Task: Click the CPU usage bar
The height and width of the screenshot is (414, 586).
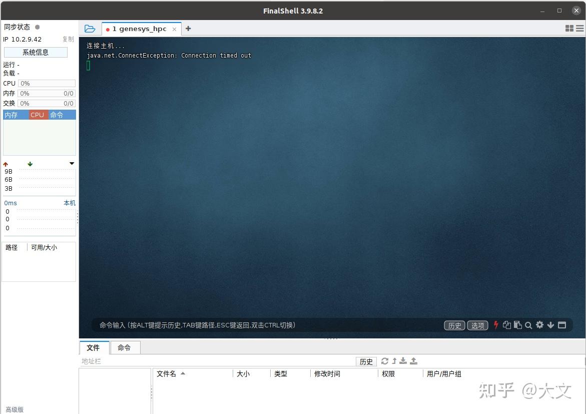Action: tap(47, 84)
